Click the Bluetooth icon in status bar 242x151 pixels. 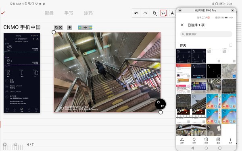pos(213,4)
